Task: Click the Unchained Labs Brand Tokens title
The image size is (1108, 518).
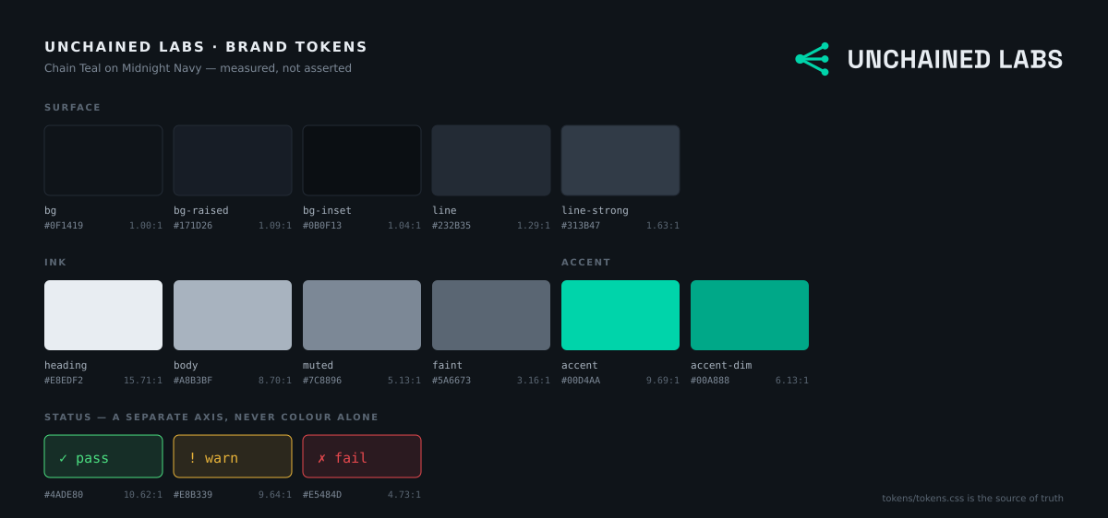Action: coord(206,47)
